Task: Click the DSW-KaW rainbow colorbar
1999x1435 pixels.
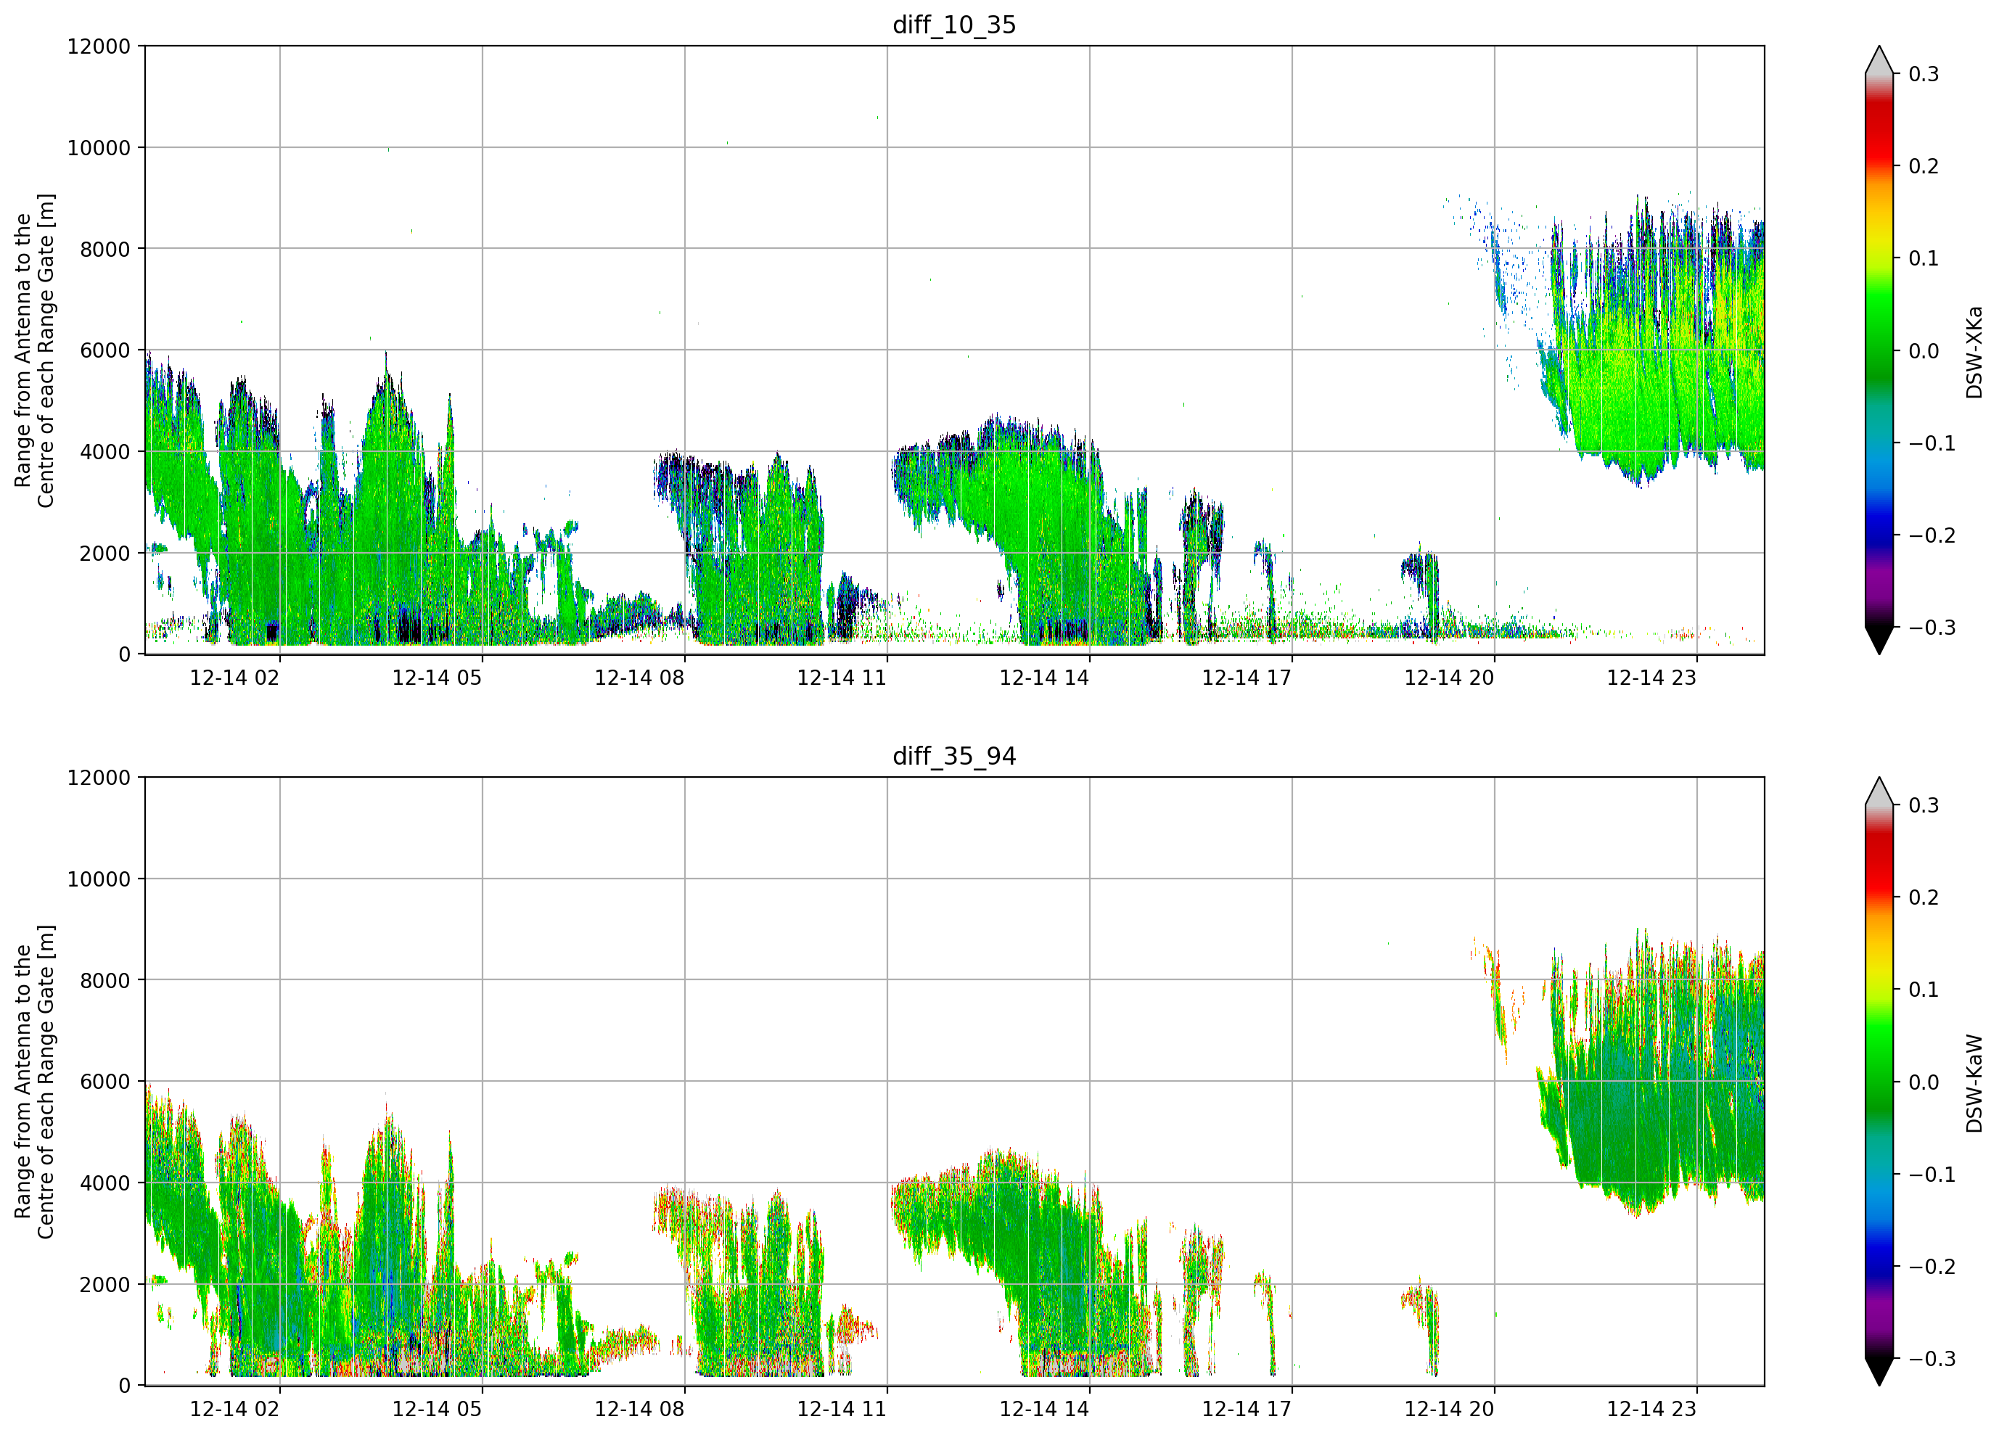Action: (x=1879, y=1082)
